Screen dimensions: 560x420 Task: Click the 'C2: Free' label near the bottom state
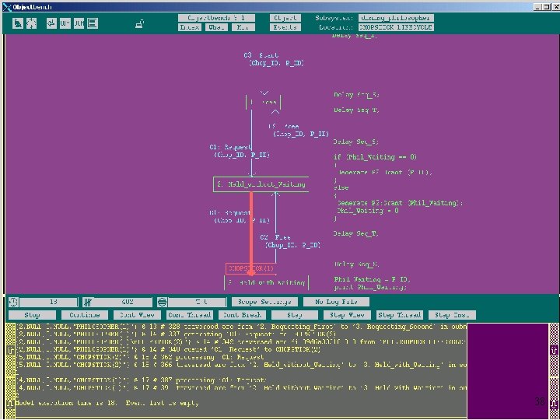[x=275, y=237]
